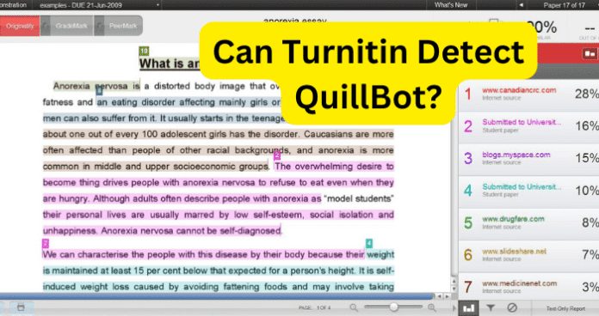
Task: Click highlighted text 'Anorexia nervosa cannot be self-diagnosed'
Action: (191, 231)
